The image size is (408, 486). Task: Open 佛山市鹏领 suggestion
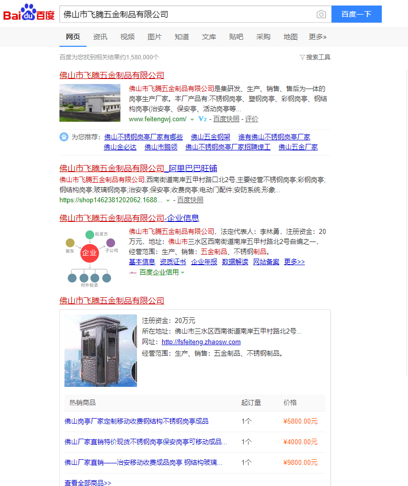click(161, 147)
